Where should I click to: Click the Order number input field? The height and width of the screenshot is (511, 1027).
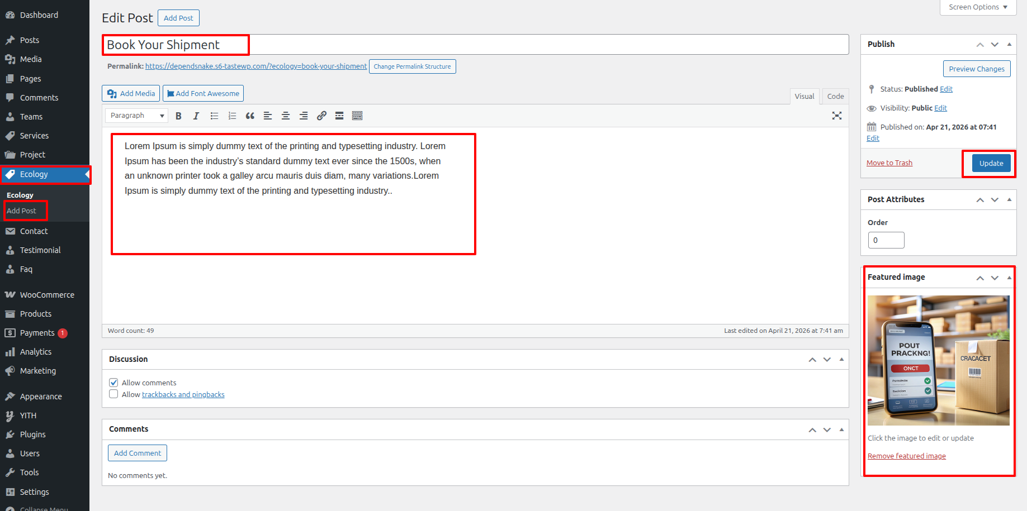(x=886, y=240)
